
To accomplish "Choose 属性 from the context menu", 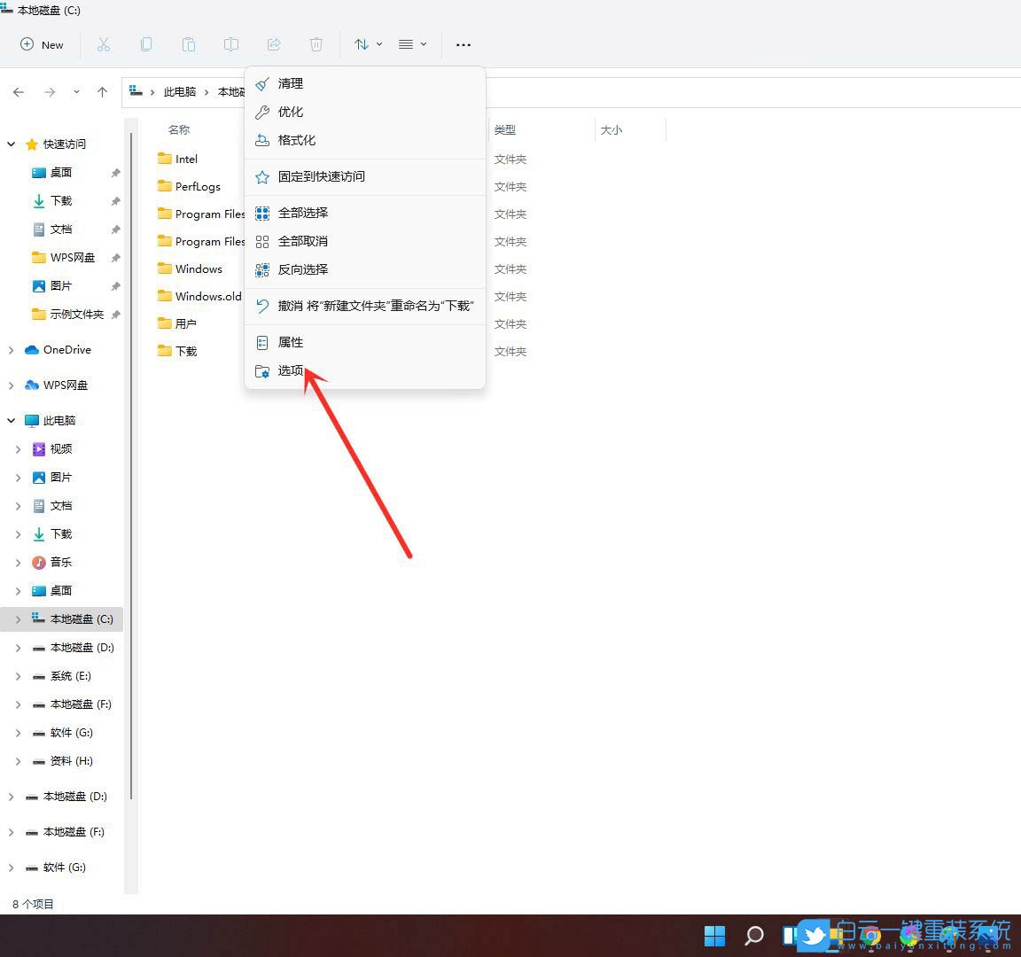I will click(x=292, y=342).
